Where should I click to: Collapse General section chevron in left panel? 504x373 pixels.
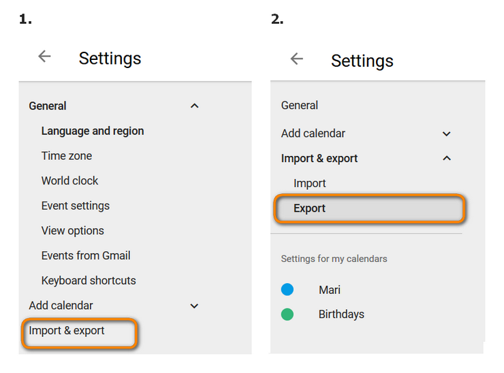(194, 106)
